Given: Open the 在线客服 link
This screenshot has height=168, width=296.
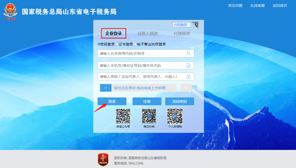Looking at the screenshot, I should click(257, 5).
